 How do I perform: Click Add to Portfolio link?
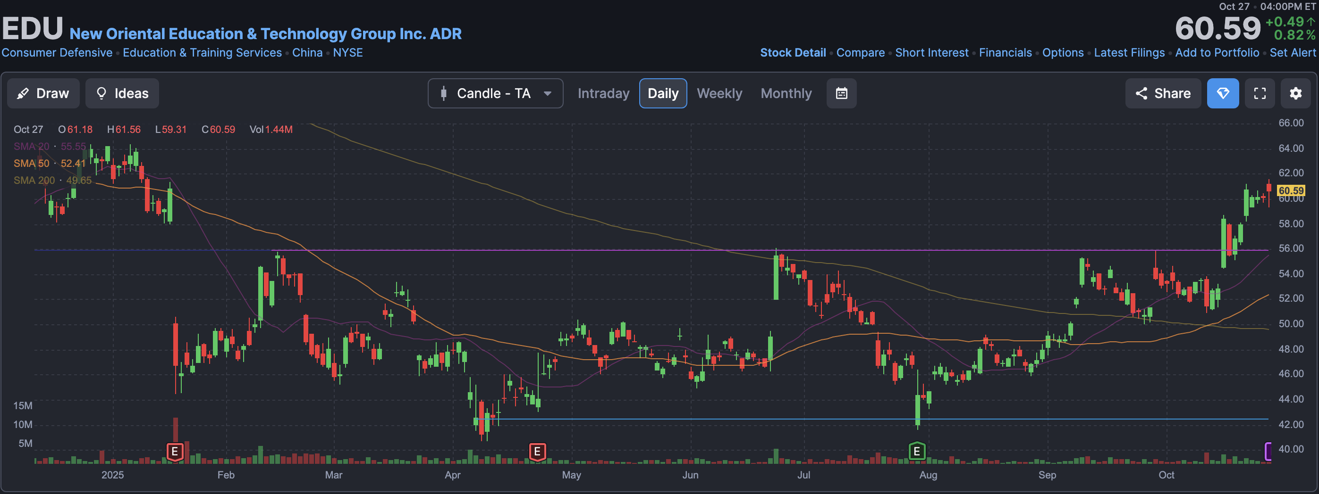coord(1217,53)
